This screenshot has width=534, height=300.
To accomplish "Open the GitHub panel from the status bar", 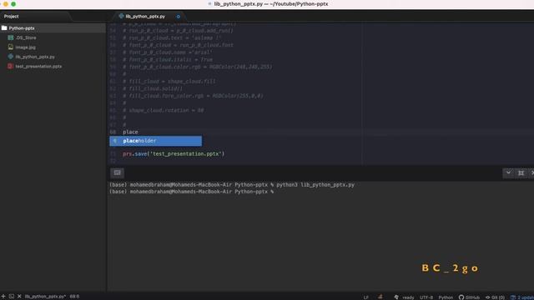I will [469, 297].
